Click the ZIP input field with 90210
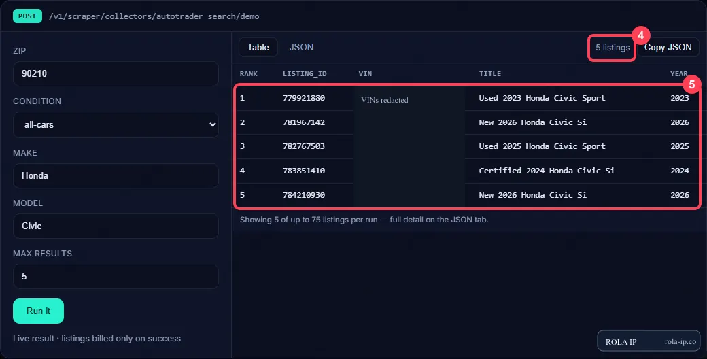Viewport: 707px width, 359px height. coord(116,73)
